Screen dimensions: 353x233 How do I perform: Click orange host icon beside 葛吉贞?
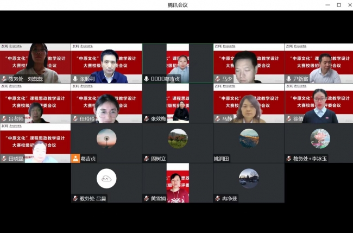coord(75,159)
